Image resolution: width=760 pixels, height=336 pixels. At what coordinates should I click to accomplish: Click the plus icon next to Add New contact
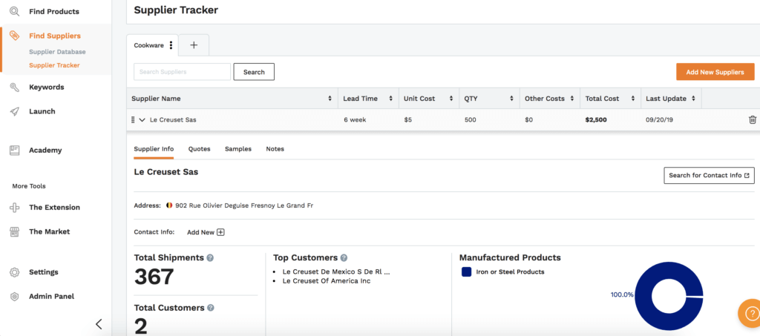pos(220,232)
